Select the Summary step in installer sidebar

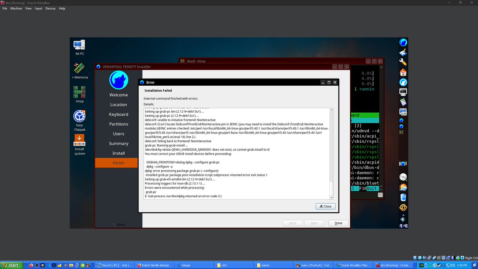coord(119,143)
